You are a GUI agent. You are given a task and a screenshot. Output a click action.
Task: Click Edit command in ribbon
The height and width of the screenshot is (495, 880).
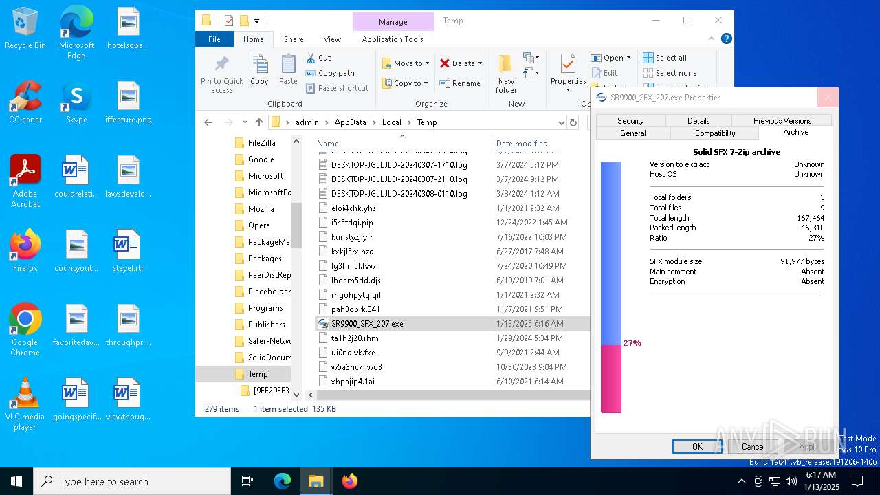[x=604, y=73]
